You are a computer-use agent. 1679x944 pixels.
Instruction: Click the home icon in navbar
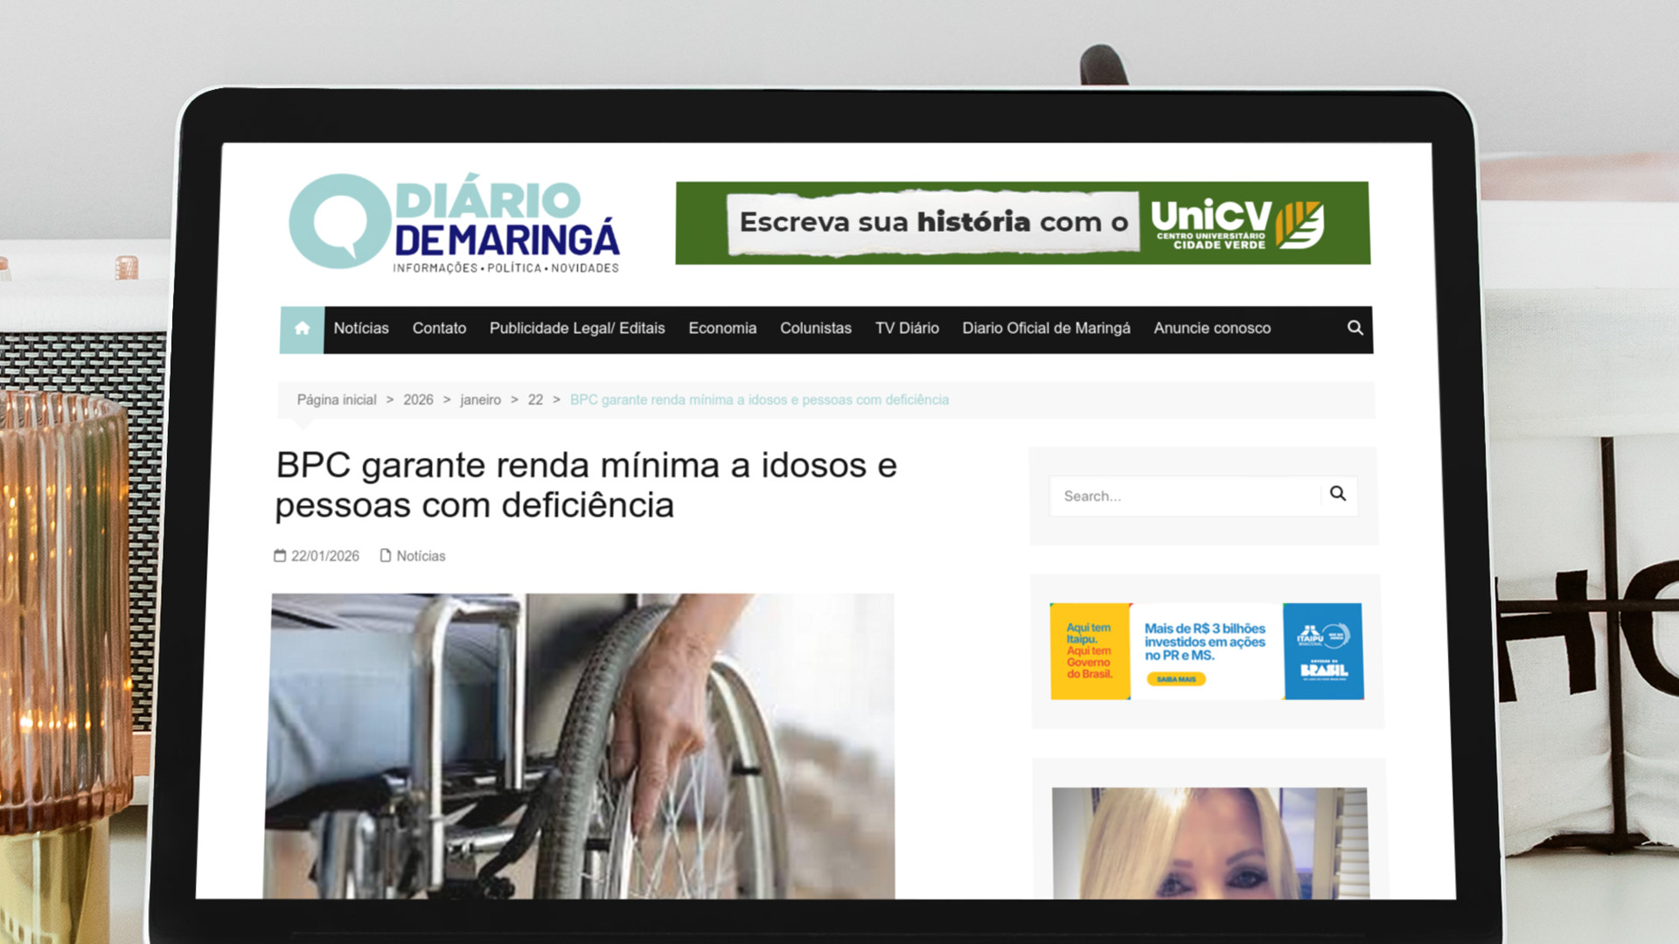pos(302,329)
